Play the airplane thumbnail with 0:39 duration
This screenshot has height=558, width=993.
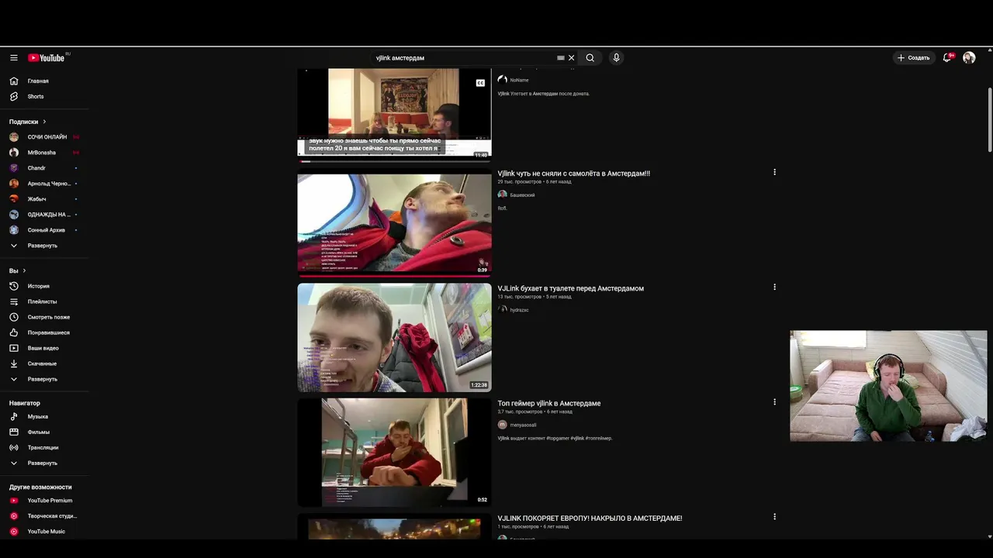(x=394, y=224)
